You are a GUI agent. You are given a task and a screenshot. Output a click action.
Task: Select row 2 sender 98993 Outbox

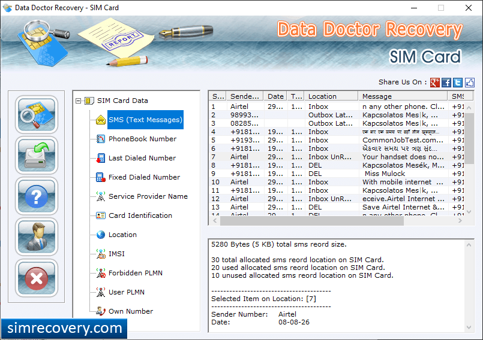337,115
